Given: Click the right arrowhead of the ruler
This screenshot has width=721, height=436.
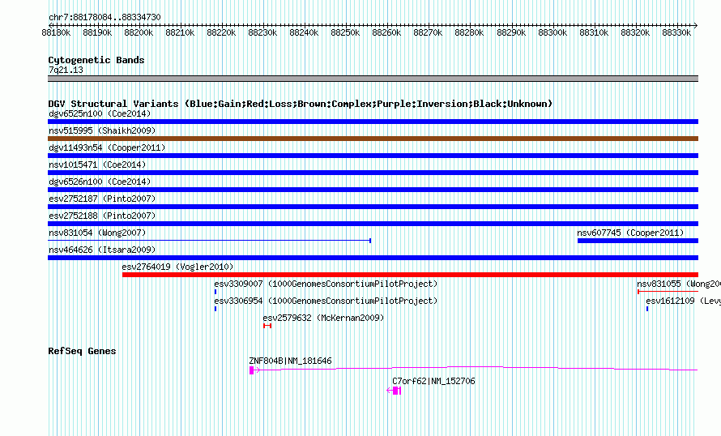Looking at the screenshot, I should click(696, 25).
